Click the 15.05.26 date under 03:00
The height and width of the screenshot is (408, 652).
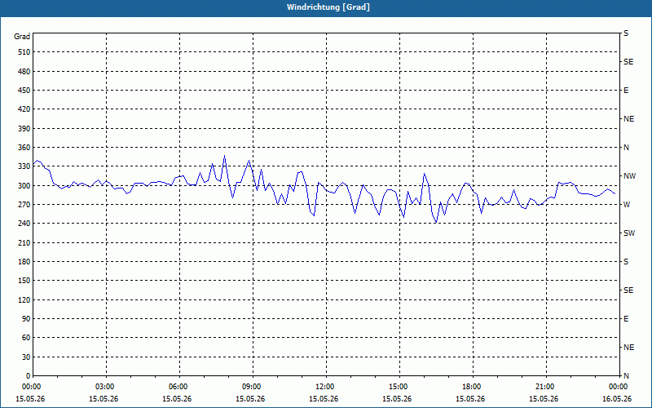[104, 399]
